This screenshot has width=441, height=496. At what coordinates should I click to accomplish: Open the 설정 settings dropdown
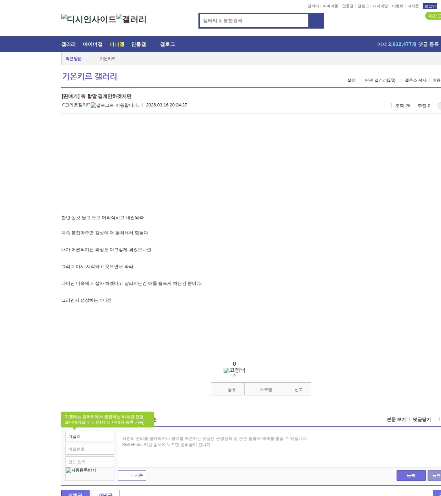351,80
